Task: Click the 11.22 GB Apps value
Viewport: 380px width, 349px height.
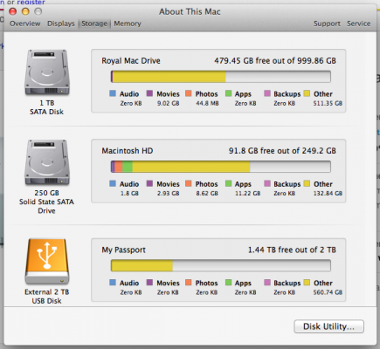Action: click(x=247, y=194)
